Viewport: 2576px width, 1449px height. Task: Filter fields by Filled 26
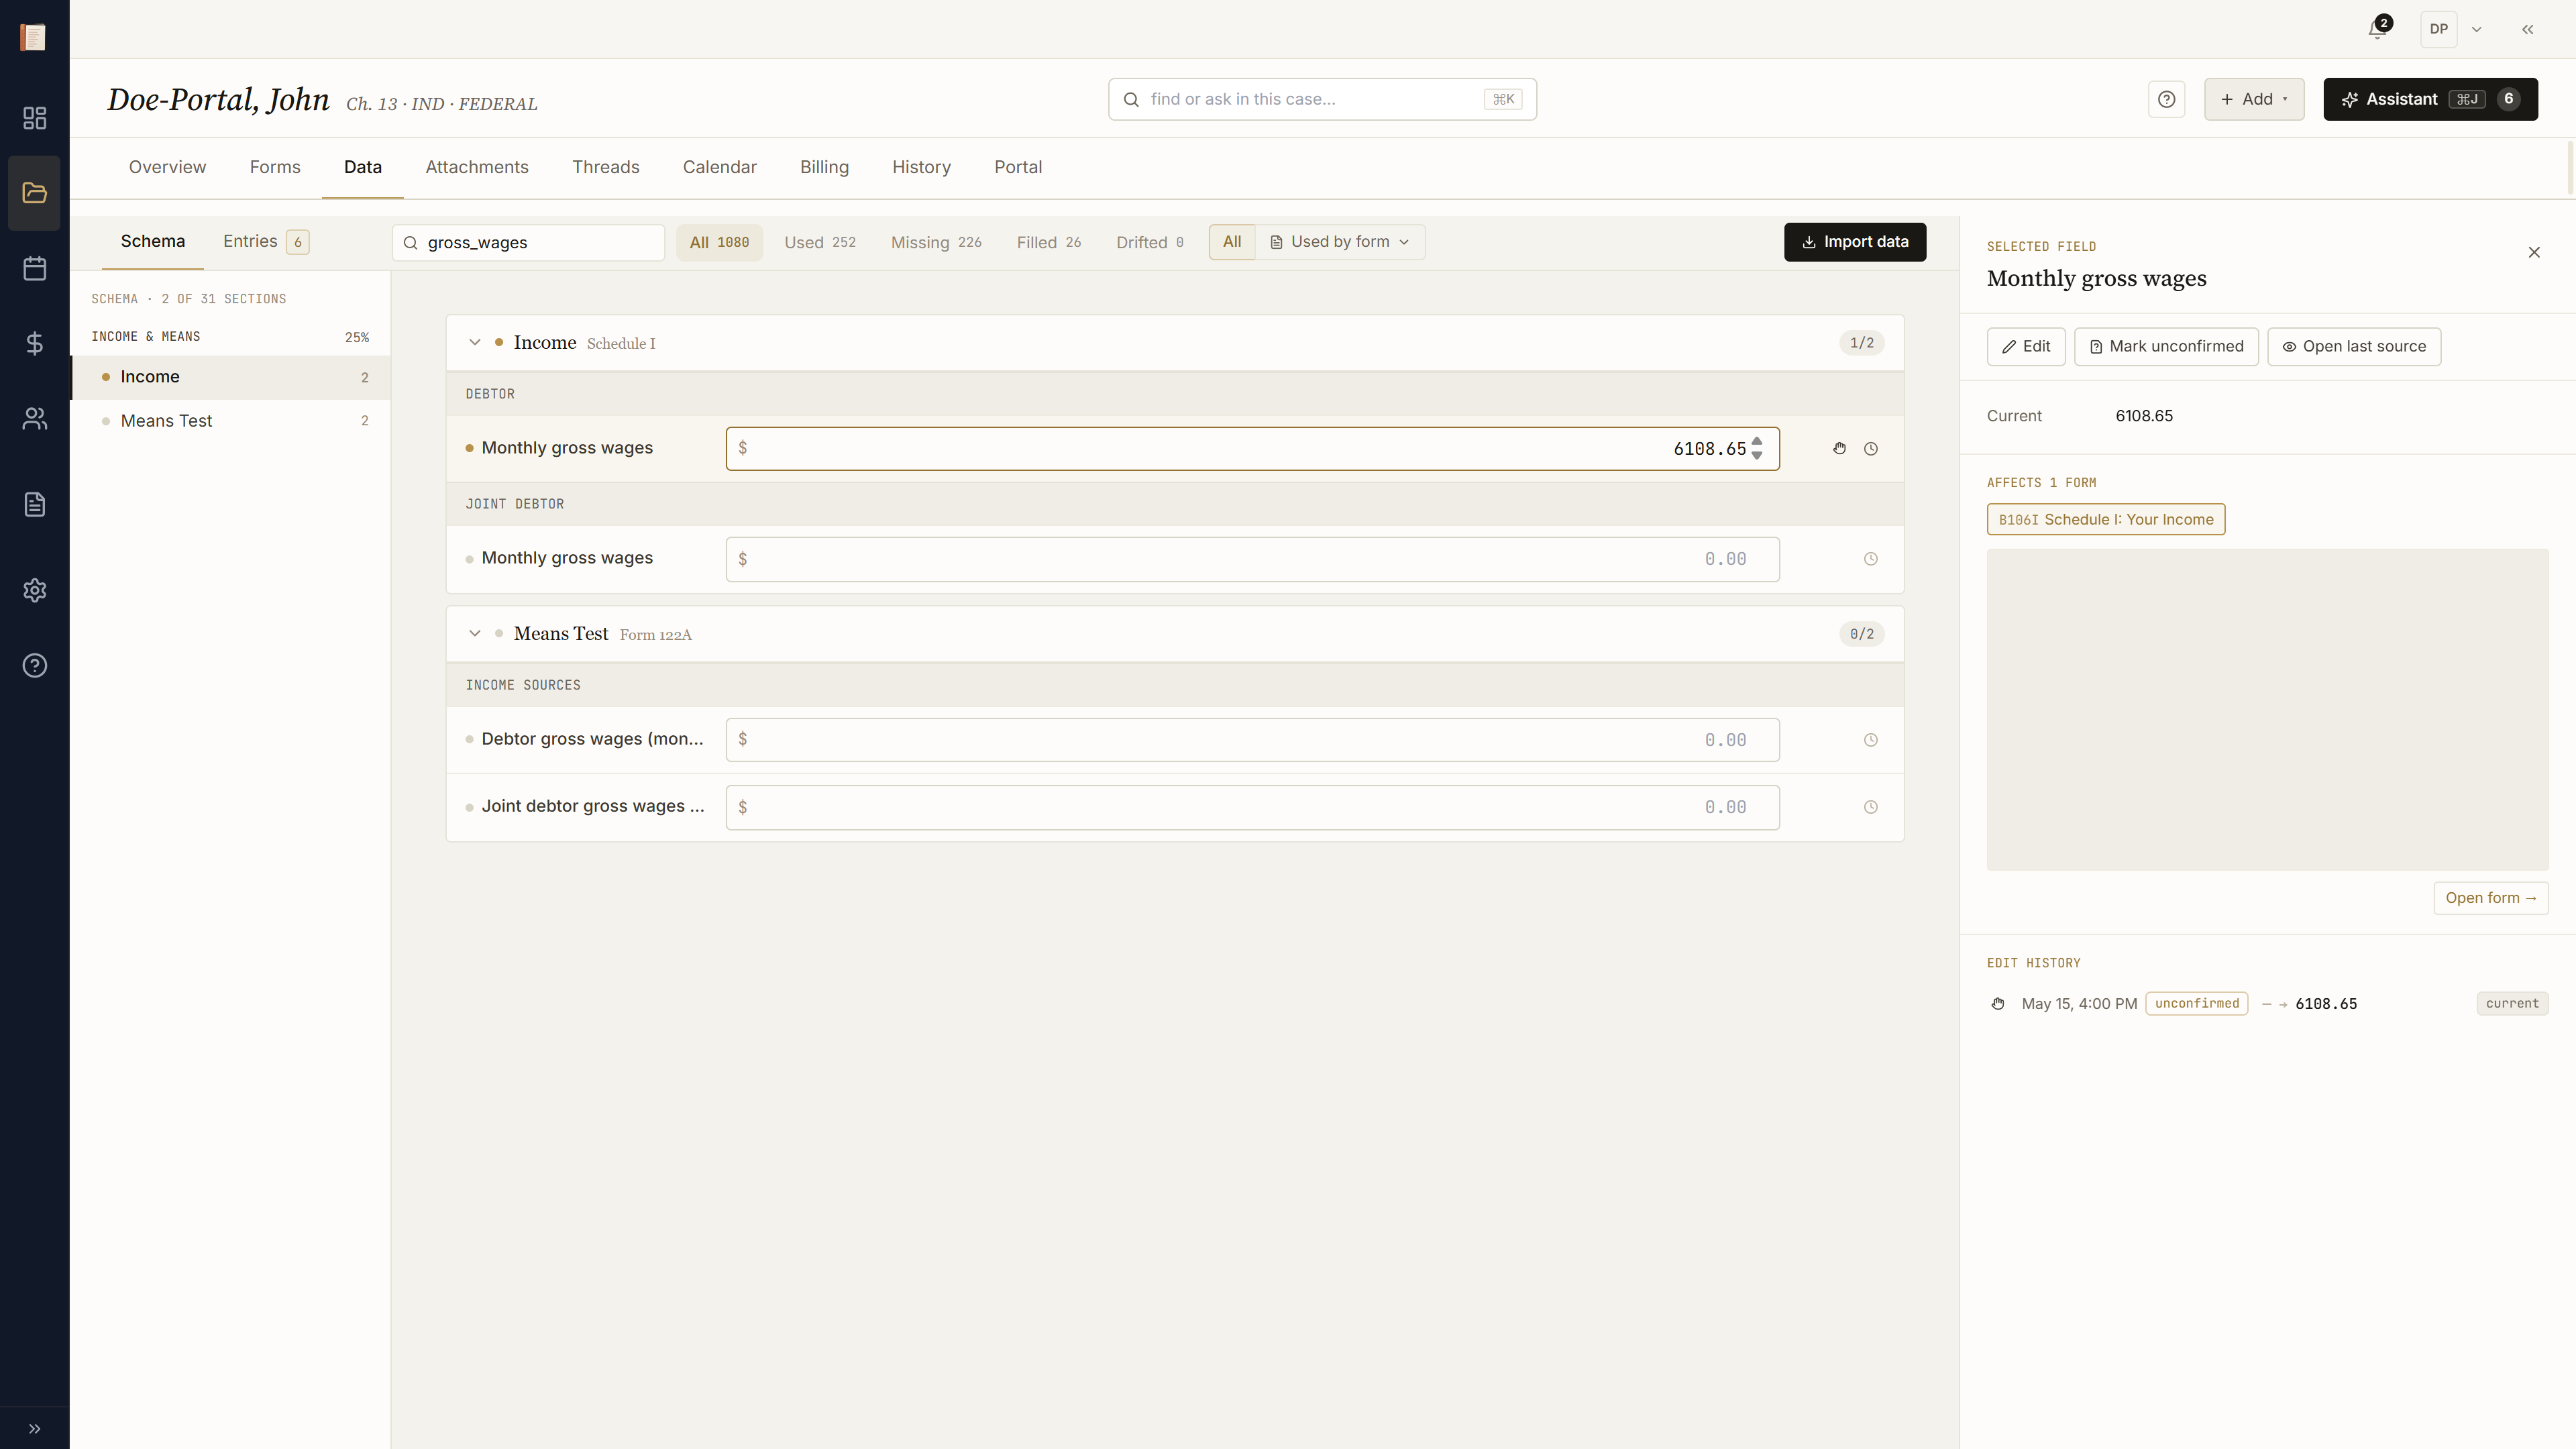(1049, 242)
